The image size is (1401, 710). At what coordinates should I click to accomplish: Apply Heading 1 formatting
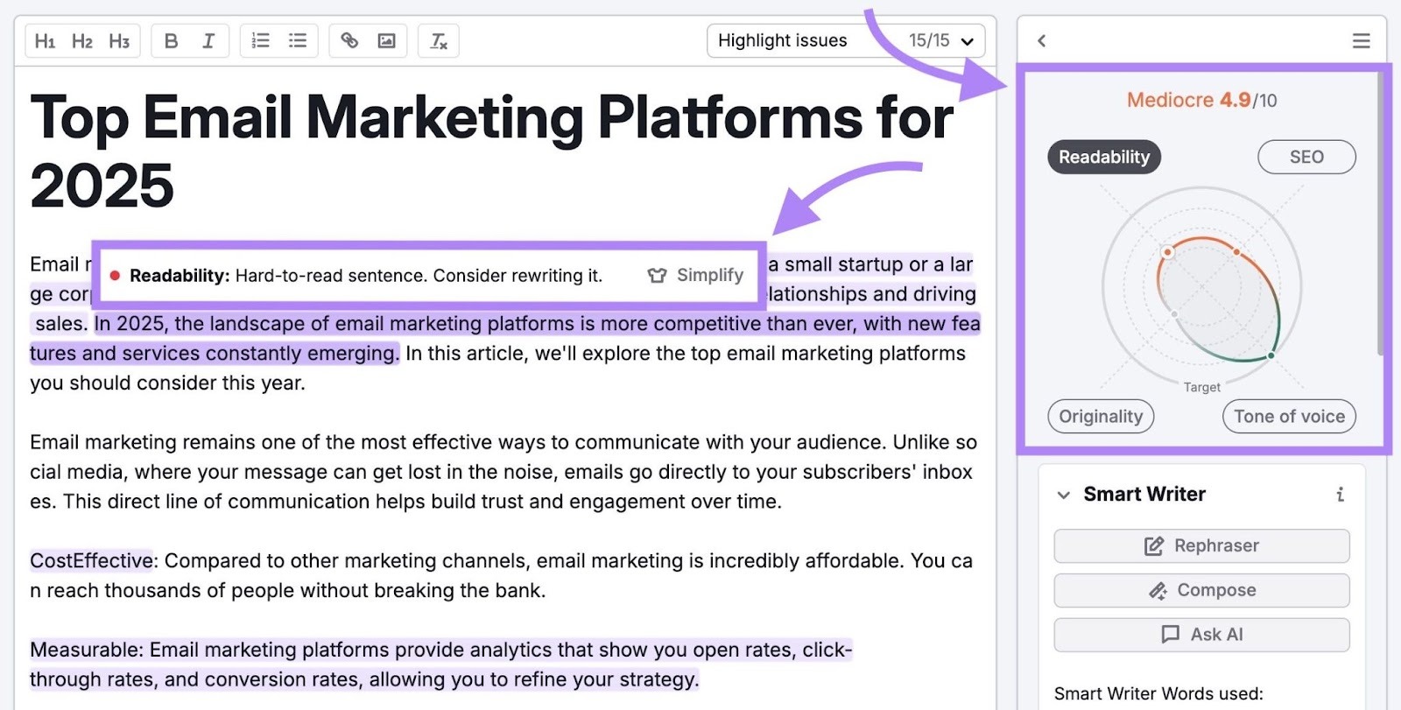click(x=45, y=41)
